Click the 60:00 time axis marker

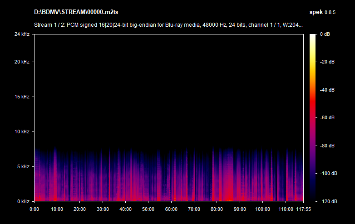[171, 209]
